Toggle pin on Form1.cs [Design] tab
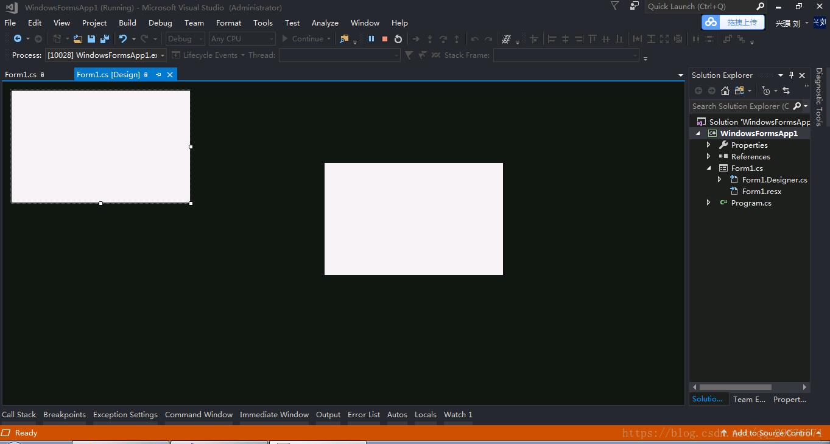This screenshot has height=444, width=830. click(158, 75)
